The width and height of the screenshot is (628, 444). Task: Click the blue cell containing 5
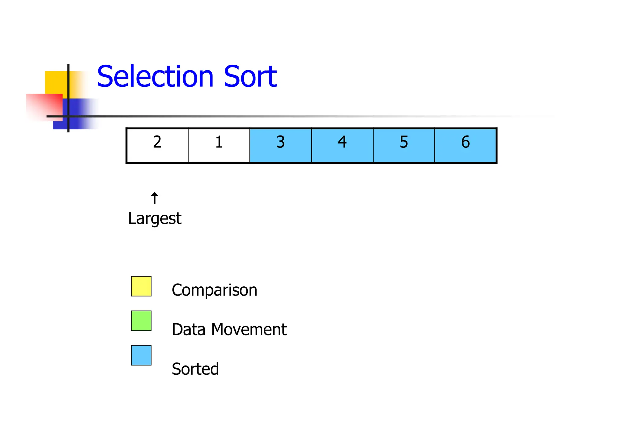[x=404, y=145]
